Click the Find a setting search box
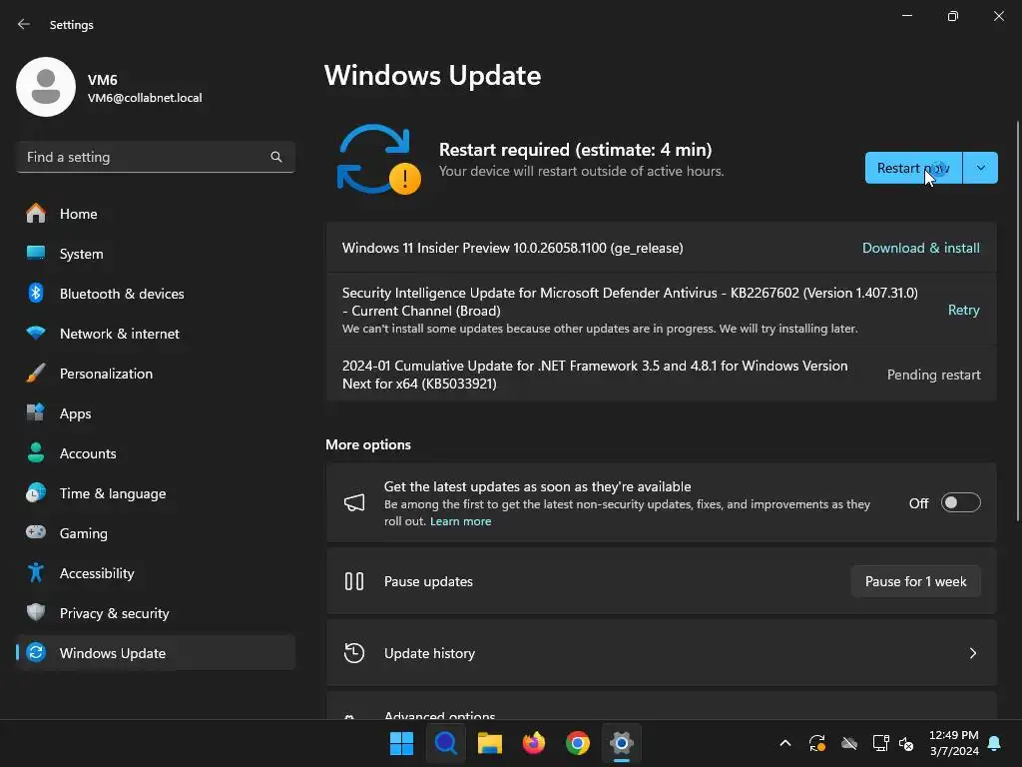This screenshot has height=767, width=1022. [x=155, y=157]
